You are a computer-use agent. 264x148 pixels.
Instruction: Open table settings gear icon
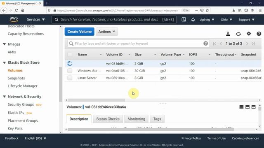tap(249, 34)
